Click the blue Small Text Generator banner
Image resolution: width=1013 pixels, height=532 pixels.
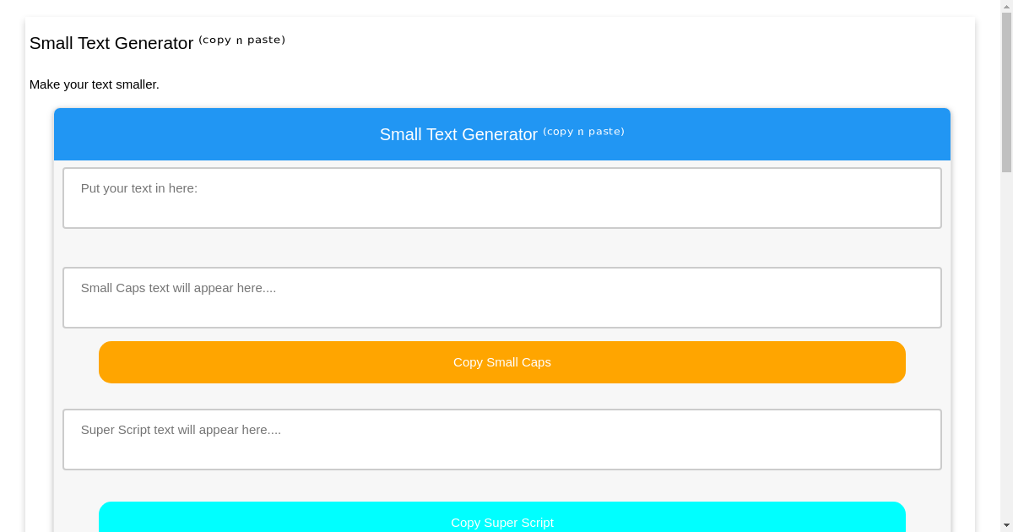click(x=502, y=134)
